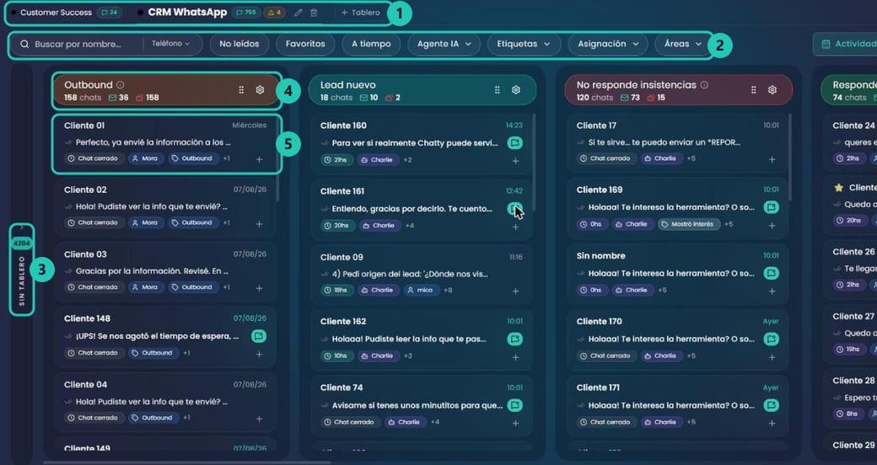Open chat icon on Cliente 171 card
877x465 pixels.
click(x=771, y=405)
